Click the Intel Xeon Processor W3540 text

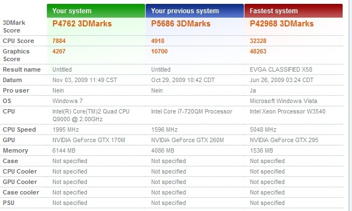pyautogui.click(x=287, y=111)
